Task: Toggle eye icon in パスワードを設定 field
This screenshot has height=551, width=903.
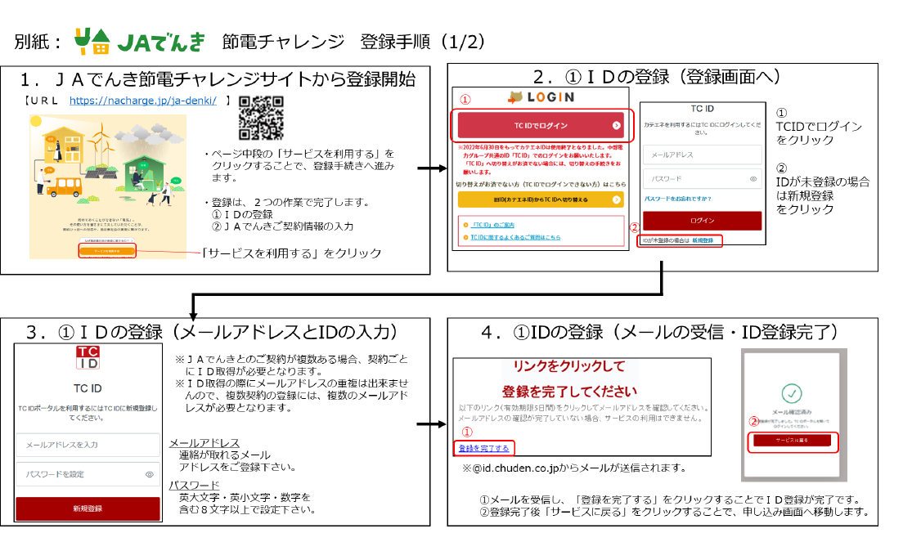Action: tap(150, 474)
